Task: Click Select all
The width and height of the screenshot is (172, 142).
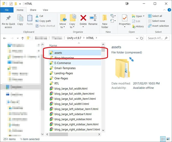Action: [x=155, y=16]
